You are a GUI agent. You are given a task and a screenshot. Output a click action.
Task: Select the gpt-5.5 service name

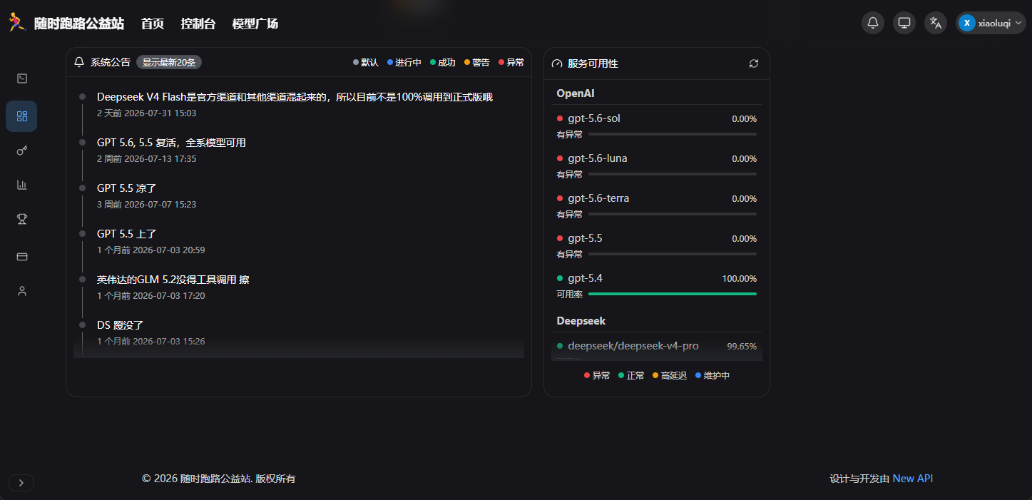click(x=585, y=238)
